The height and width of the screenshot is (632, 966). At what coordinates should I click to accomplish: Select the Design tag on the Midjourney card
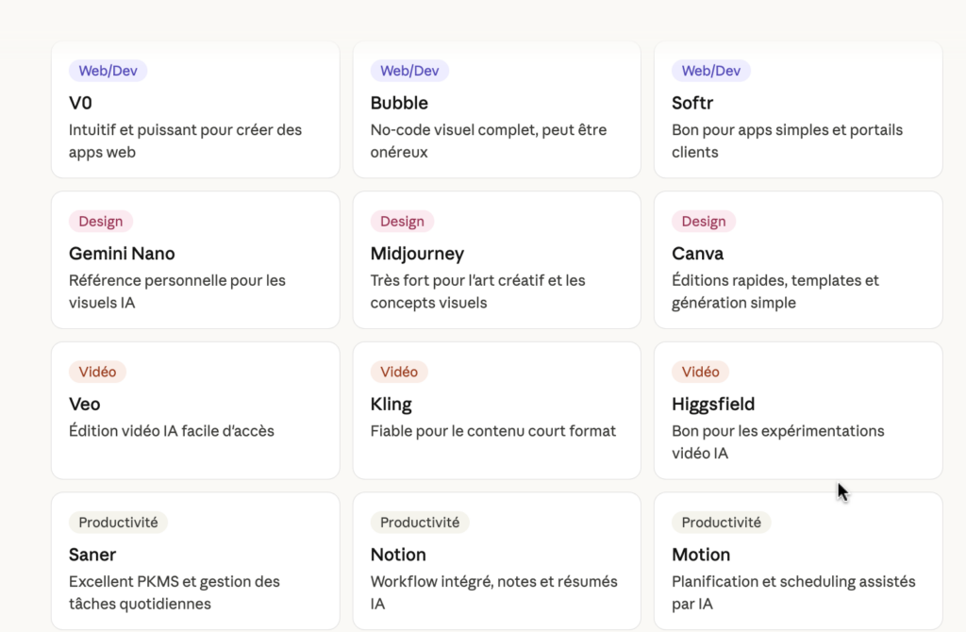(x=402, y=222)
